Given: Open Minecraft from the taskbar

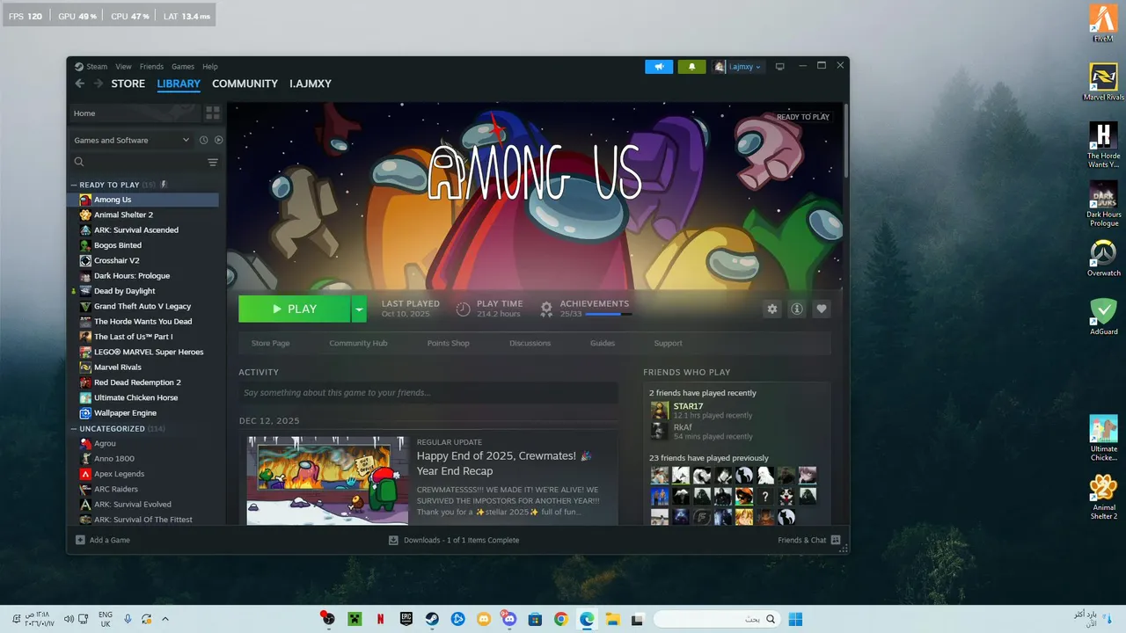Looking at the screenshot, I should [x=355, y=619].
